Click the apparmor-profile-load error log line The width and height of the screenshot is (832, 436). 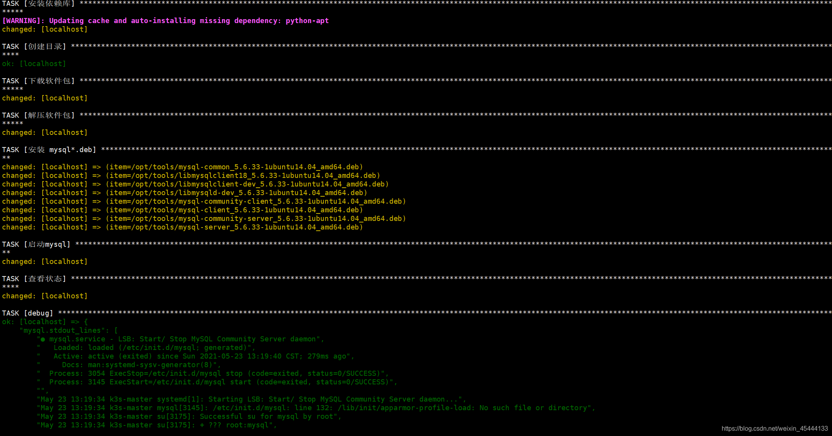pos(316,408)
